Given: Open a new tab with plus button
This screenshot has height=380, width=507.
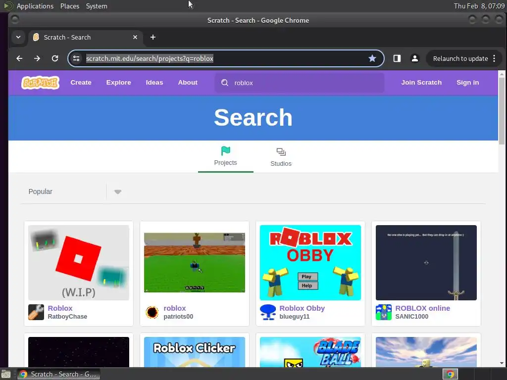Looking at the screenshot, I should pyautogui.click(x=153, y=37).
